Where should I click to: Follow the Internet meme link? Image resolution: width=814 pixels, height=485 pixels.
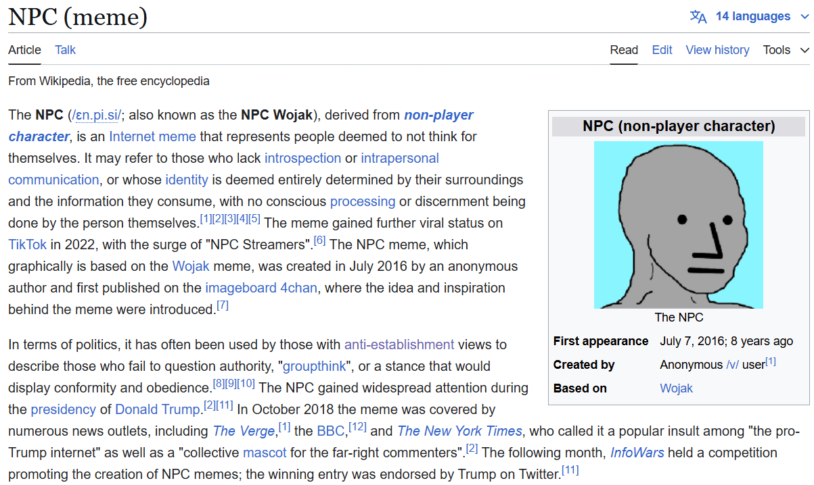(152, 136)
